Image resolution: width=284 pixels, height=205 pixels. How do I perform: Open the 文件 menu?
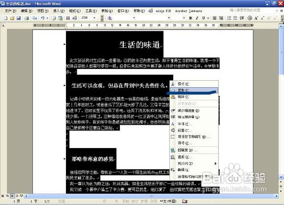10,11
